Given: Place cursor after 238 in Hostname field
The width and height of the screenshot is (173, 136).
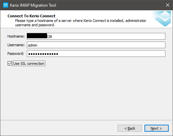Looking at the screenshot, I should click(x=52, y=37).
